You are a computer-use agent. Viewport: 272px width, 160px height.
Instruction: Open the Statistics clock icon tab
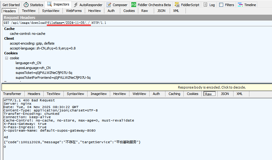(x=26, y=5)
